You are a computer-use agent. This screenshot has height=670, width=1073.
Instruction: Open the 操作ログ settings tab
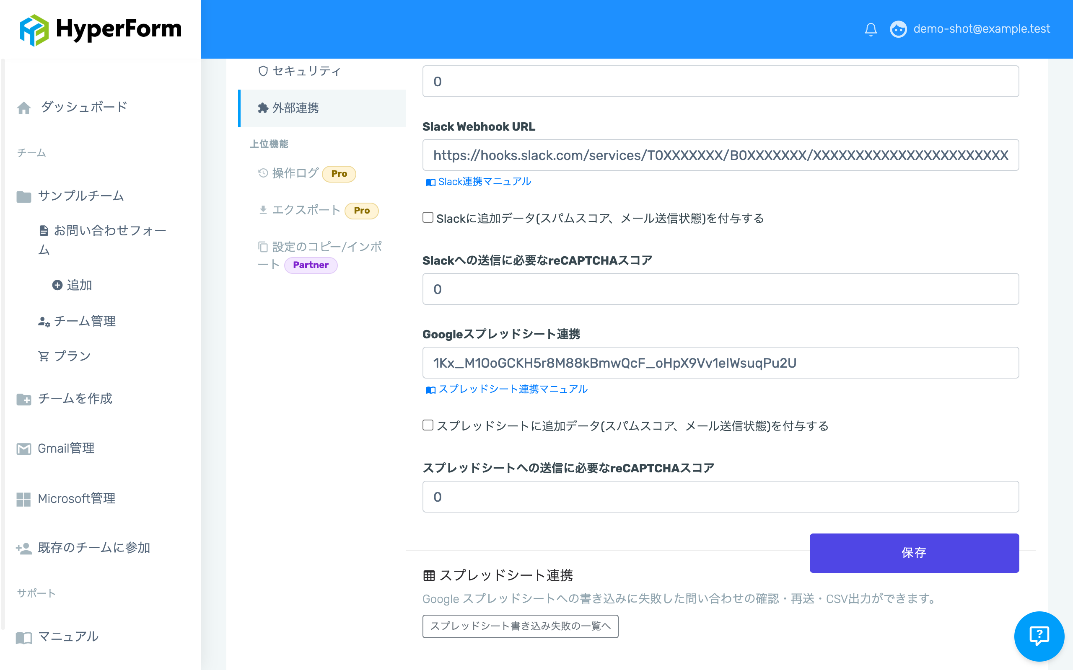coord(288,173)
